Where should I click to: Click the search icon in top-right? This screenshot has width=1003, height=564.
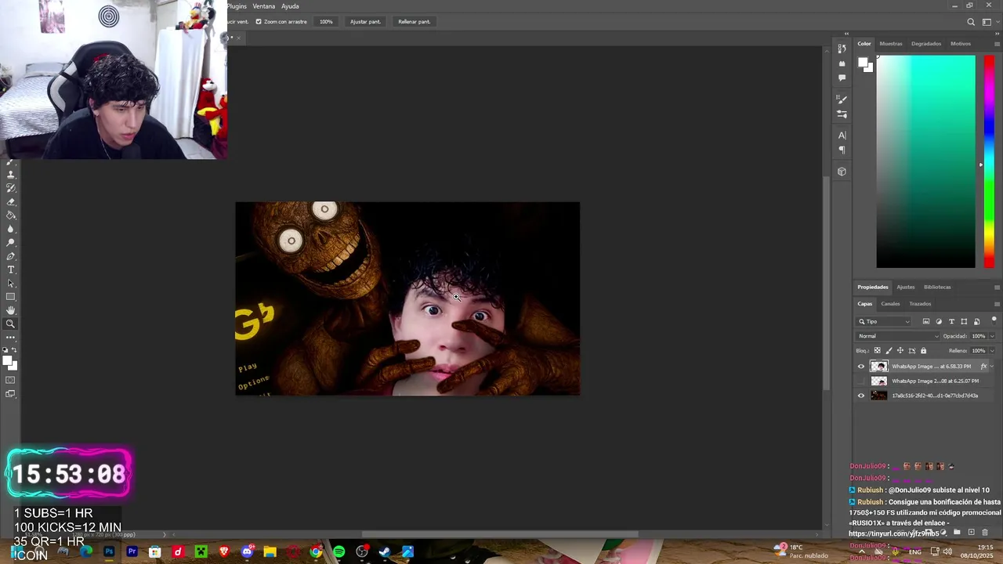(971, 22)
